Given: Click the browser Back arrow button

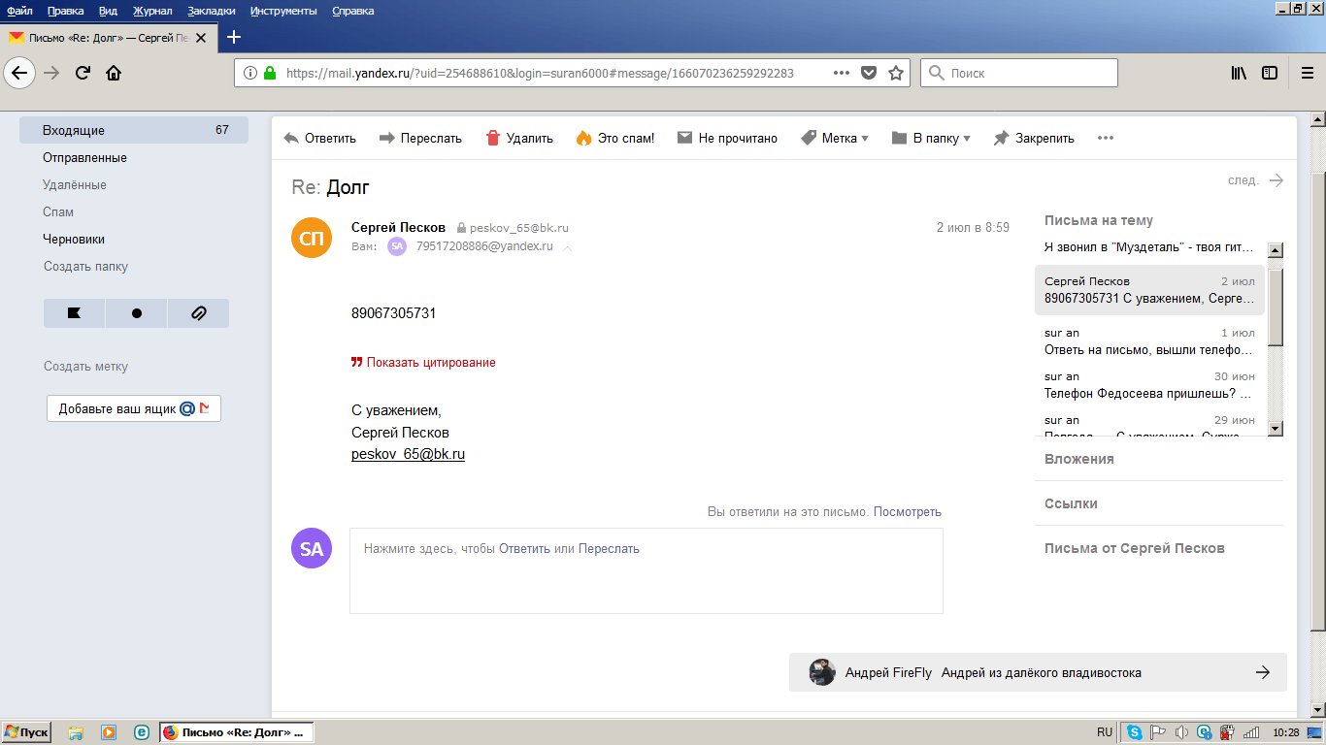Looking at the screenshot, I should (x=21, y=73).
